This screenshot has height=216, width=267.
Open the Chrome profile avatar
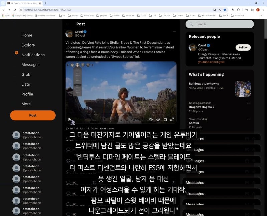[x=258, y=10]
